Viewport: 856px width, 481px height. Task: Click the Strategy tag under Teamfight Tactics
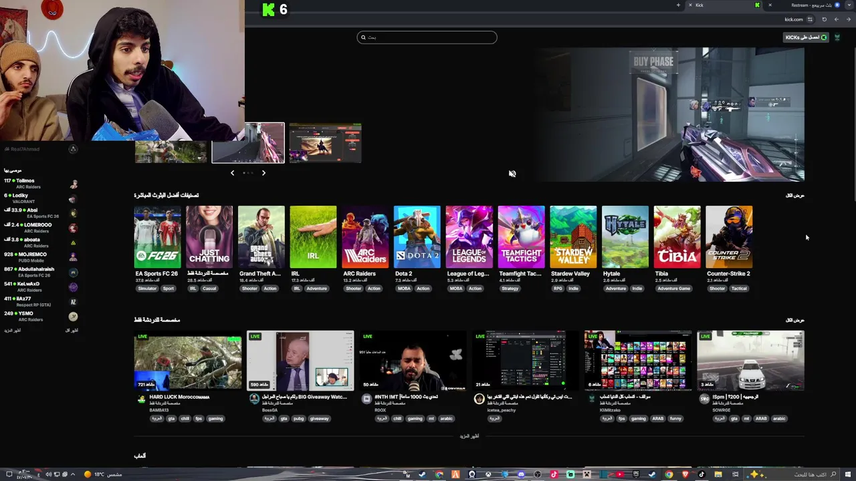[510, 289]
